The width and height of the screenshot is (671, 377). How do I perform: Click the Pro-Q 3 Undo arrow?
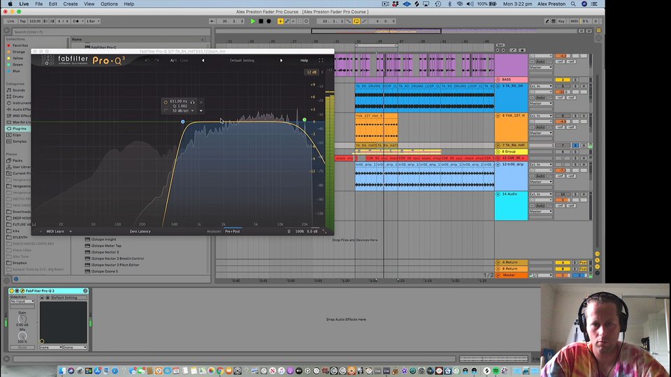[147, 60]
